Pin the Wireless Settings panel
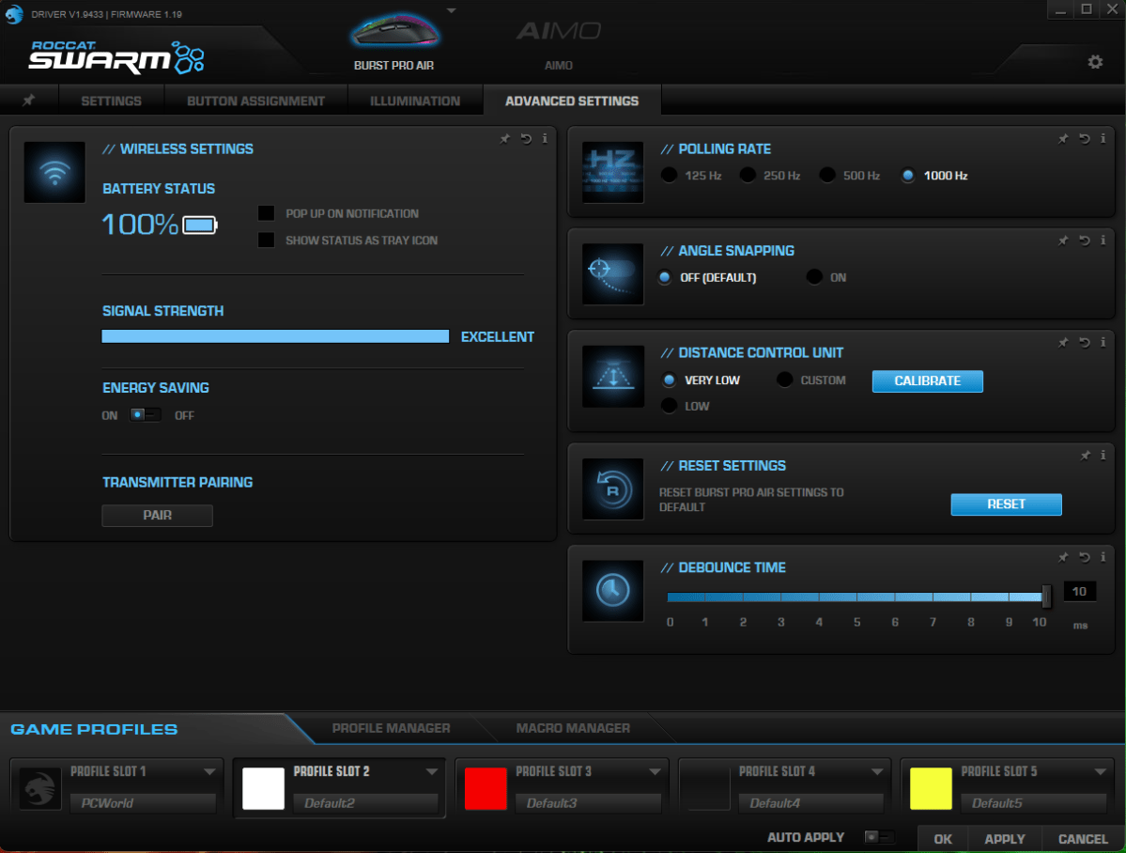The height and width of the screenshot is (853, 1126). pos(505,139)
